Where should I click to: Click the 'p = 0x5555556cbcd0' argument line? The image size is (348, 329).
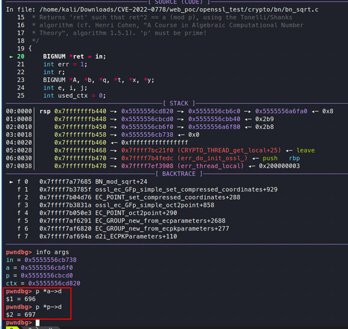(x=39, y=275)
